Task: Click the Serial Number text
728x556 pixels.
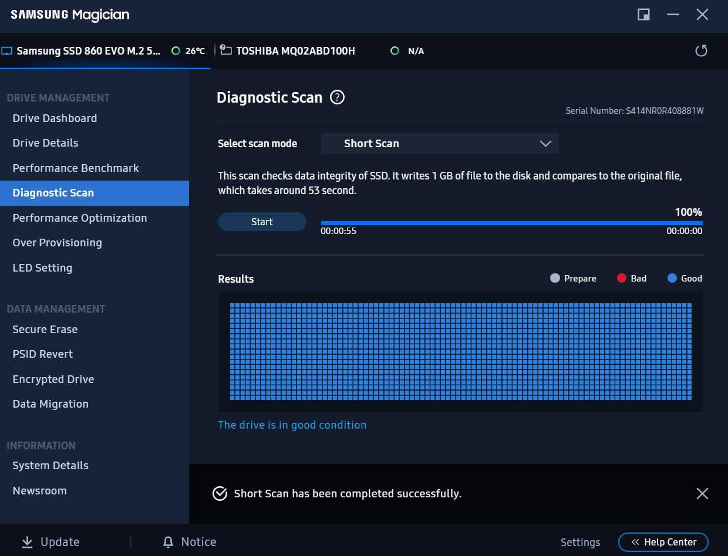Action: tap(635, 111)
